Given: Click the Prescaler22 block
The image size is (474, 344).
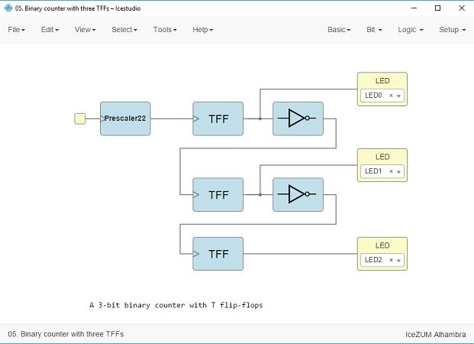Looking at the screenshot, I should (x=125, y=118).
